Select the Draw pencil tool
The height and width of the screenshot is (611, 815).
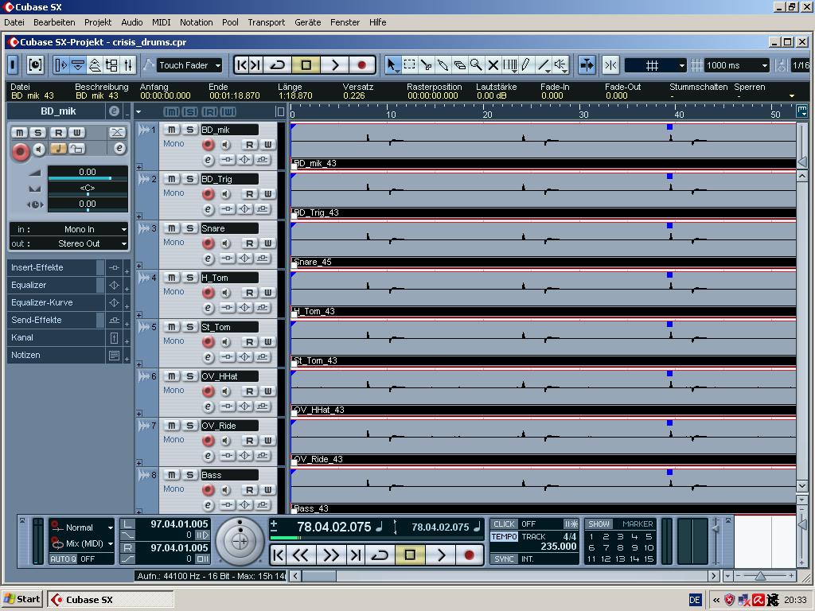pyautogui.click(x=526, y=65)
